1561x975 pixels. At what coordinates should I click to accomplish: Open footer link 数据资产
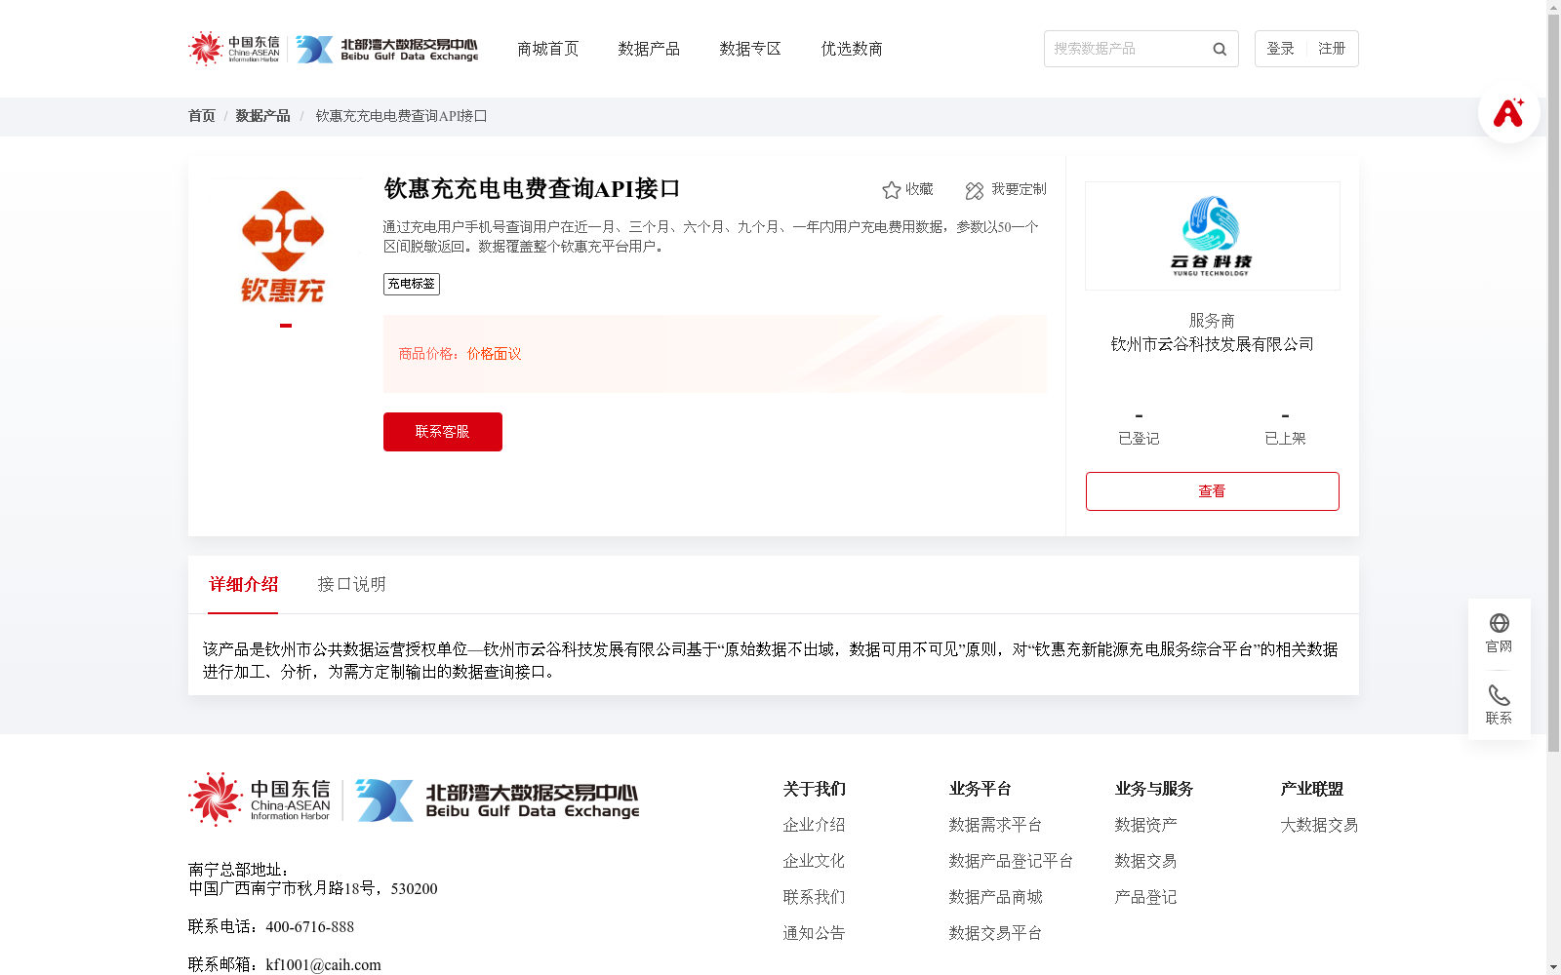1145,825
